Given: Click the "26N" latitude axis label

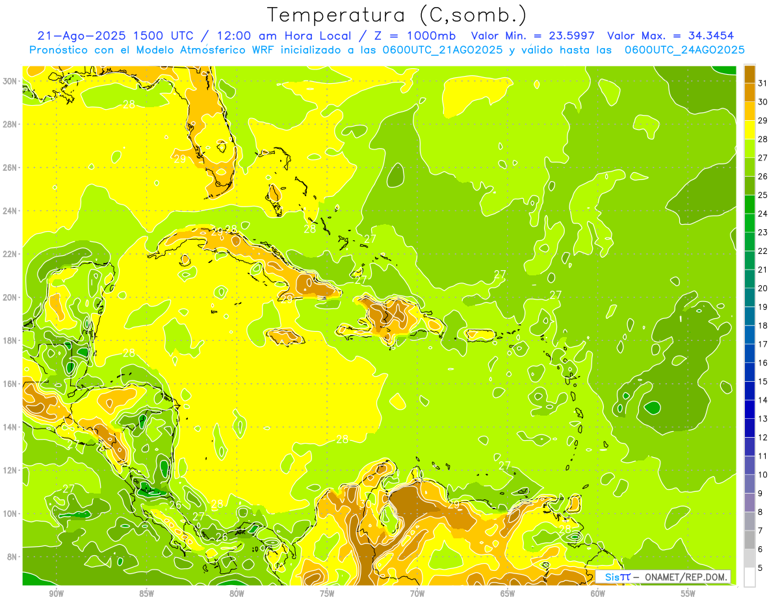Looking at the screenshot, I should (x=10, y=168).
